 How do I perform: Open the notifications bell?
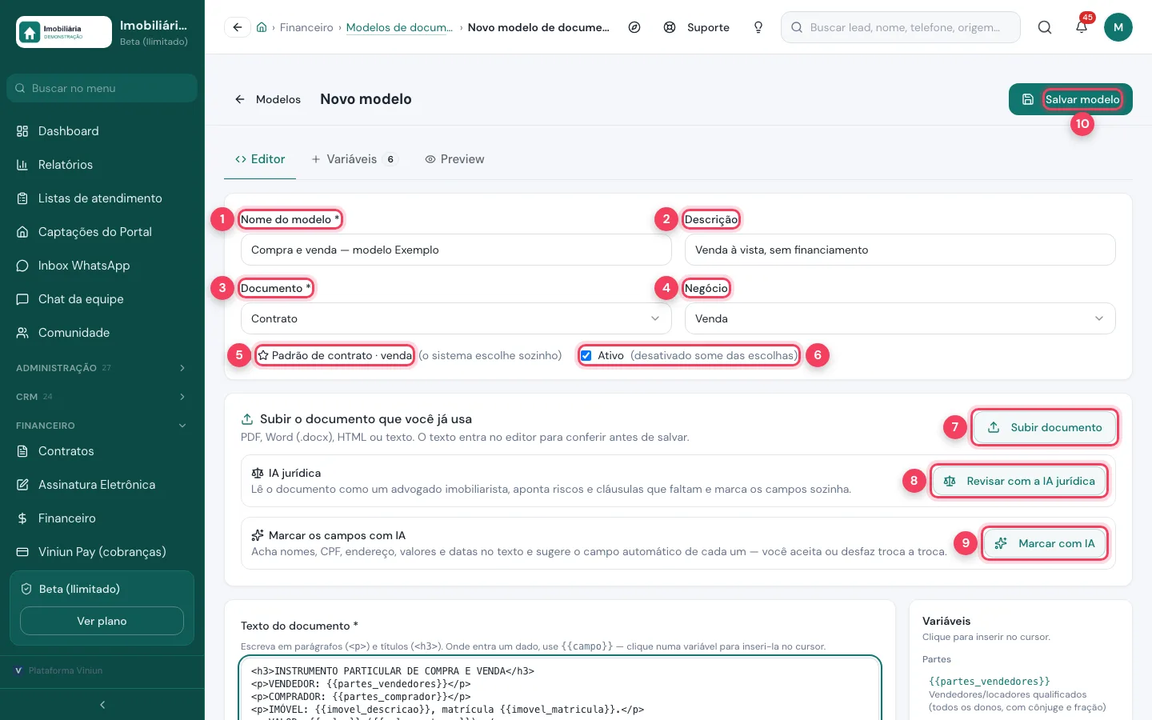(x=1082, y=27)
